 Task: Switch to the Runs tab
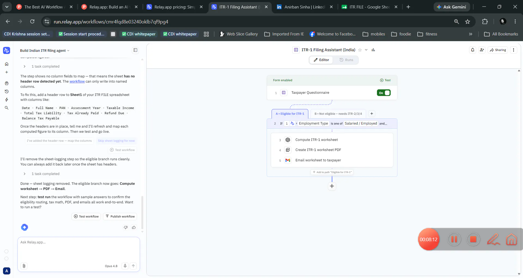point(346,60)
